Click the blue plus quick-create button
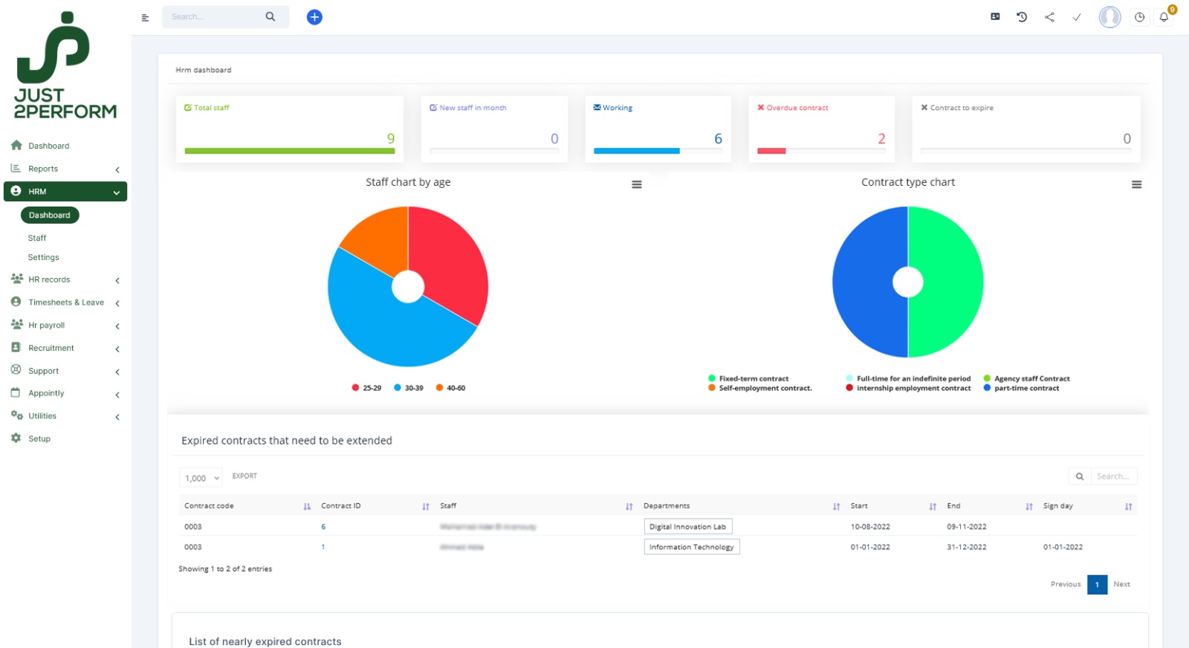The height and width of the screenshot is (648, 1189). (x=314, y=16)
